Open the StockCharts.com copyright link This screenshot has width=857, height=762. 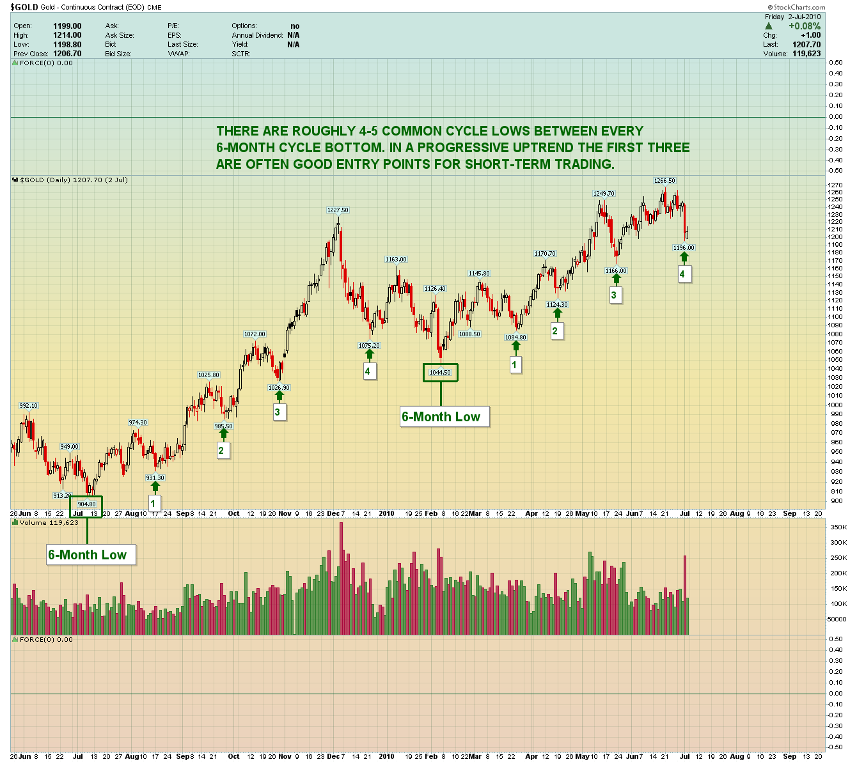point(797,7)
